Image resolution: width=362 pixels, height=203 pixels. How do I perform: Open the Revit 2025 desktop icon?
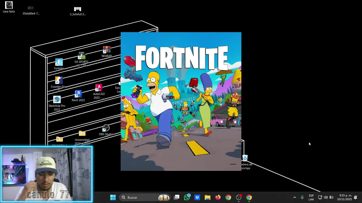click(78, 96)
